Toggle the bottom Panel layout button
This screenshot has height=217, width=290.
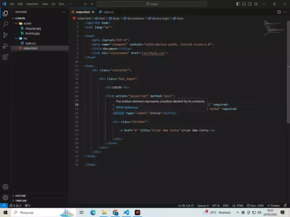(244, 4)
